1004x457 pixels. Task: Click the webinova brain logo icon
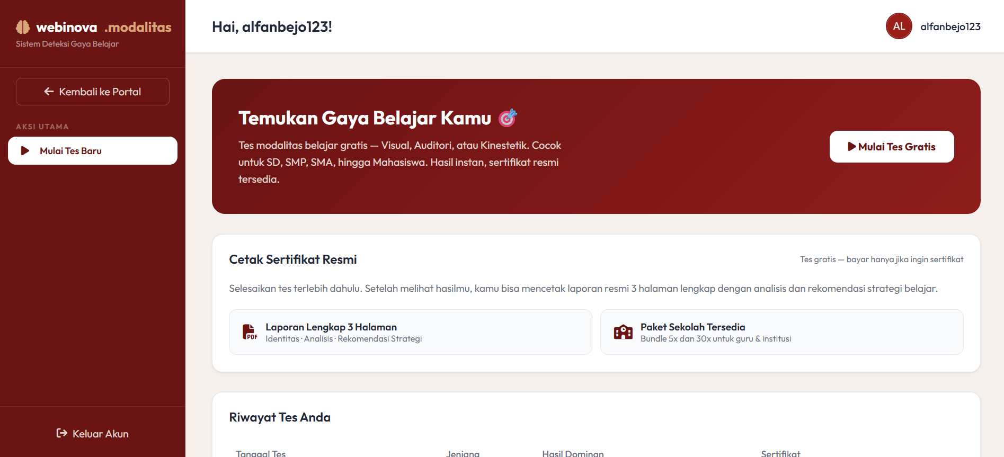click(23, 27)
